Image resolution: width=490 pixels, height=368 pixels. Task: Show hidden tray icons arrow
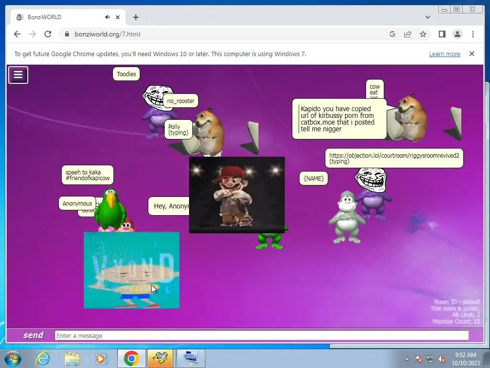[407, 359]
